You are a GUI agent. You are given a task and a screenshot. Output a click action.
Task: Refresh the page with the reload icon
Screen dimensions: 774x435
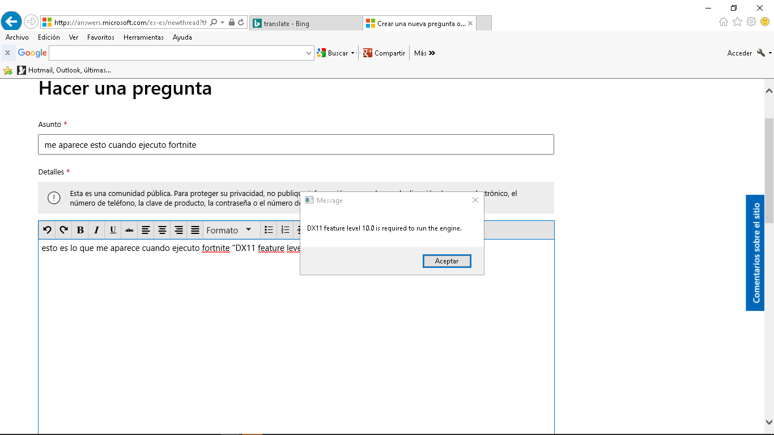241,23
